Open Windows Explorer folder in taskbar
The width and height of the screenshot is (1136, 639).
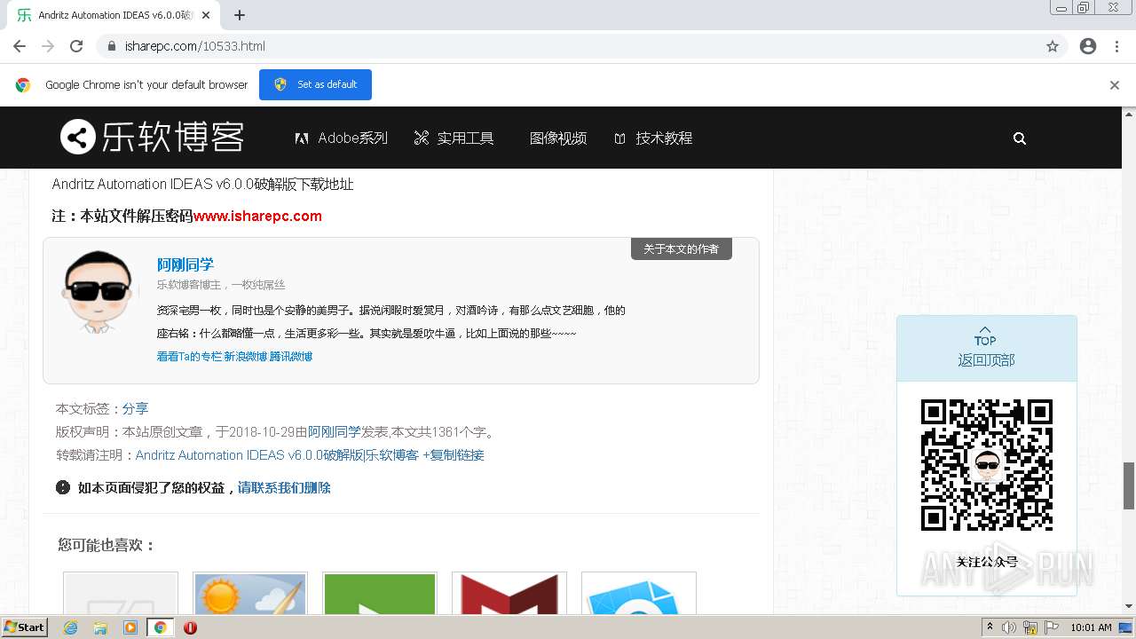tap(100, 627)
